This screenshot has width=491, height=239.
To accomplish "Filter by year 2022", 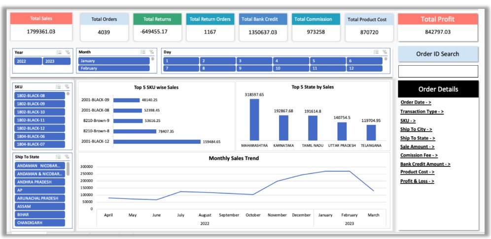I will coord(28,61).
